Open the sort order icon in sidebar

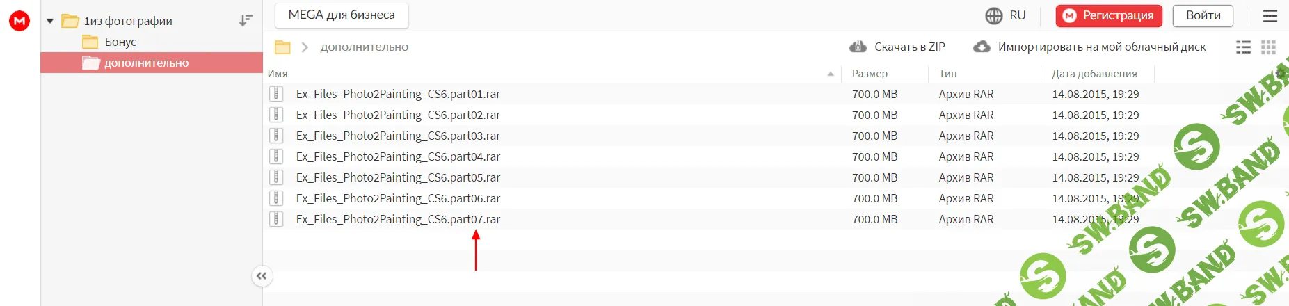246,21
